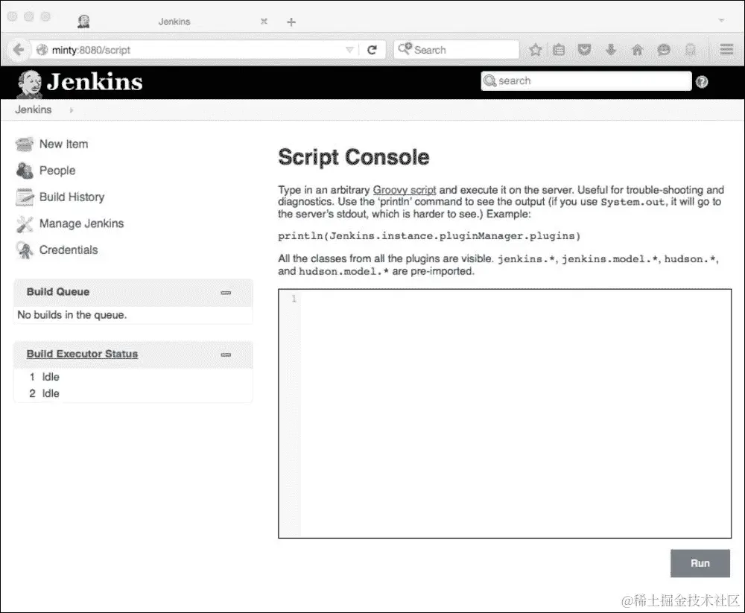Focus the browser Search field
Image resolution: width=745 pixels, height=613 pixels.
456,50
